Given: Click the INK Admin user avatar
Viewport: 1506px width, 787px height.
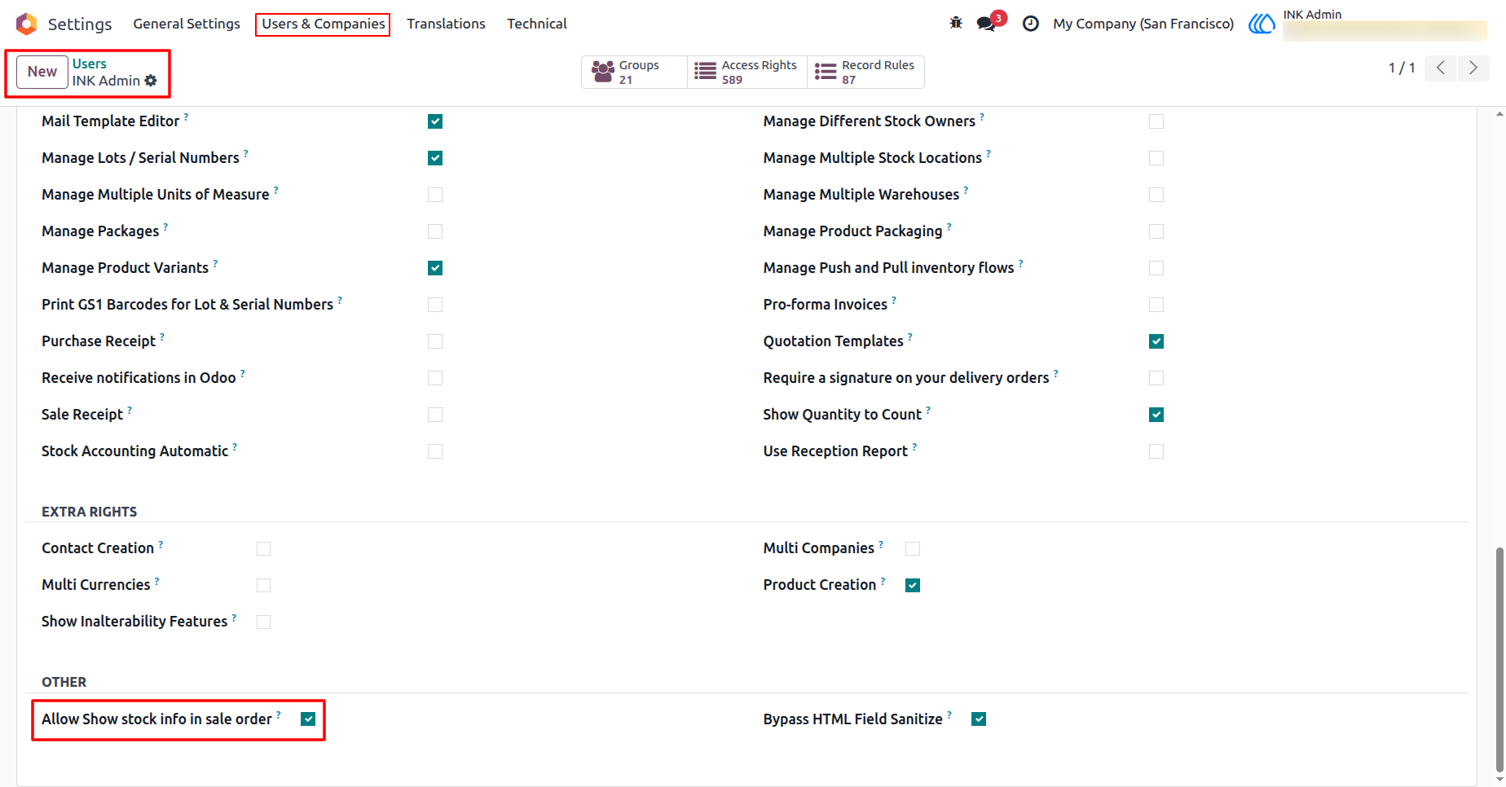Looking at the screenshot, I should (x=1262, y=24).
